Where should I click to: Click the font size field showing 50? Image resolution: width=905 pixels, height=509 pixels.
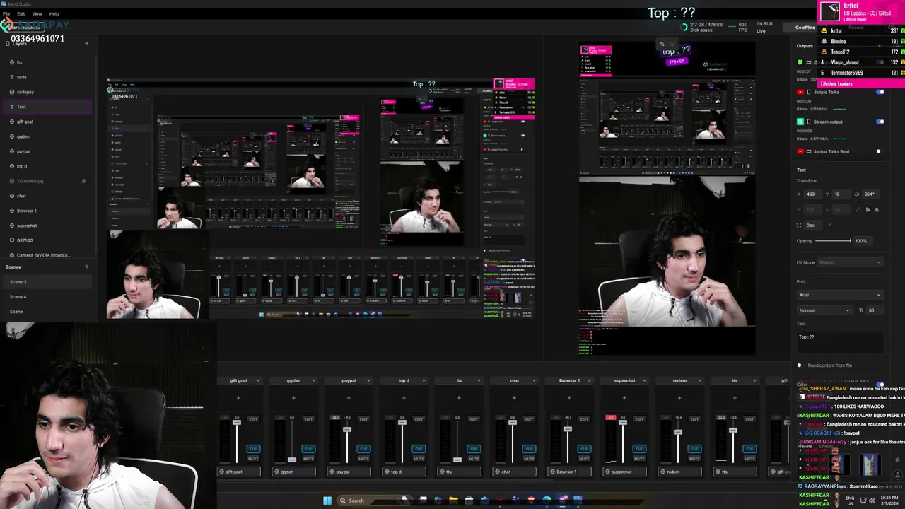pyautogui.click(x=875, y=310)
